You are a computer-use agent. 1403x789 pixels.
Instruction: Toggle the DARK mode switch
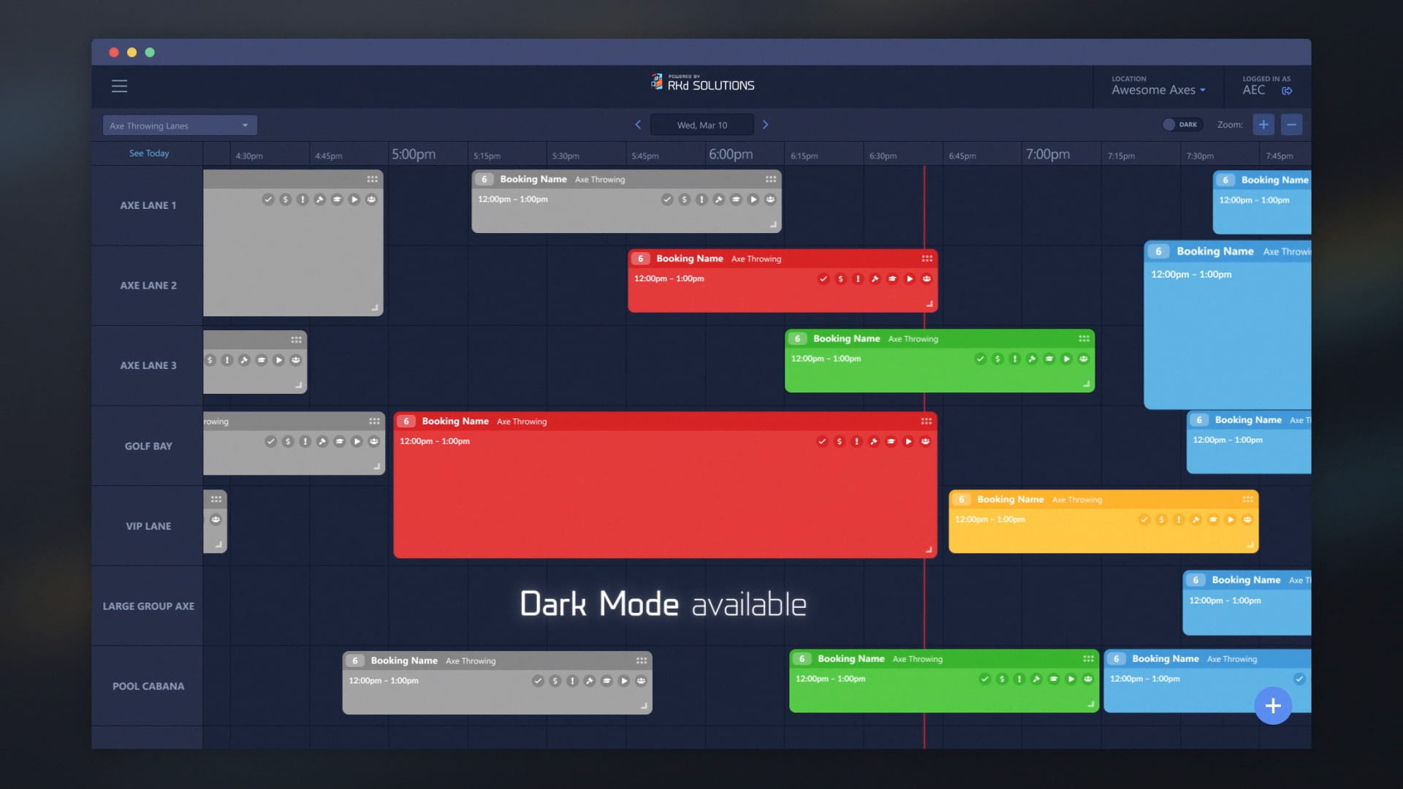pyautogui.click(x=1181, y=125)
